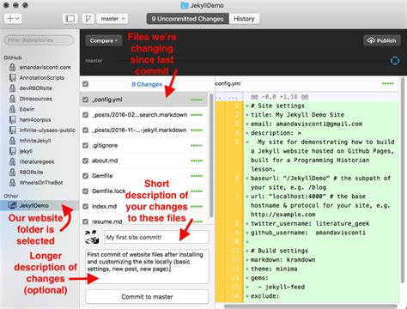Image resolution: width=407 pixels, height=309 pixels.
Task: Select the ham4corpus repository name
Action: 35,119
